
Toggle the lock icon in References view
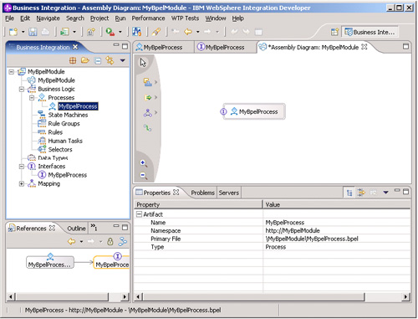click(110, 241)
